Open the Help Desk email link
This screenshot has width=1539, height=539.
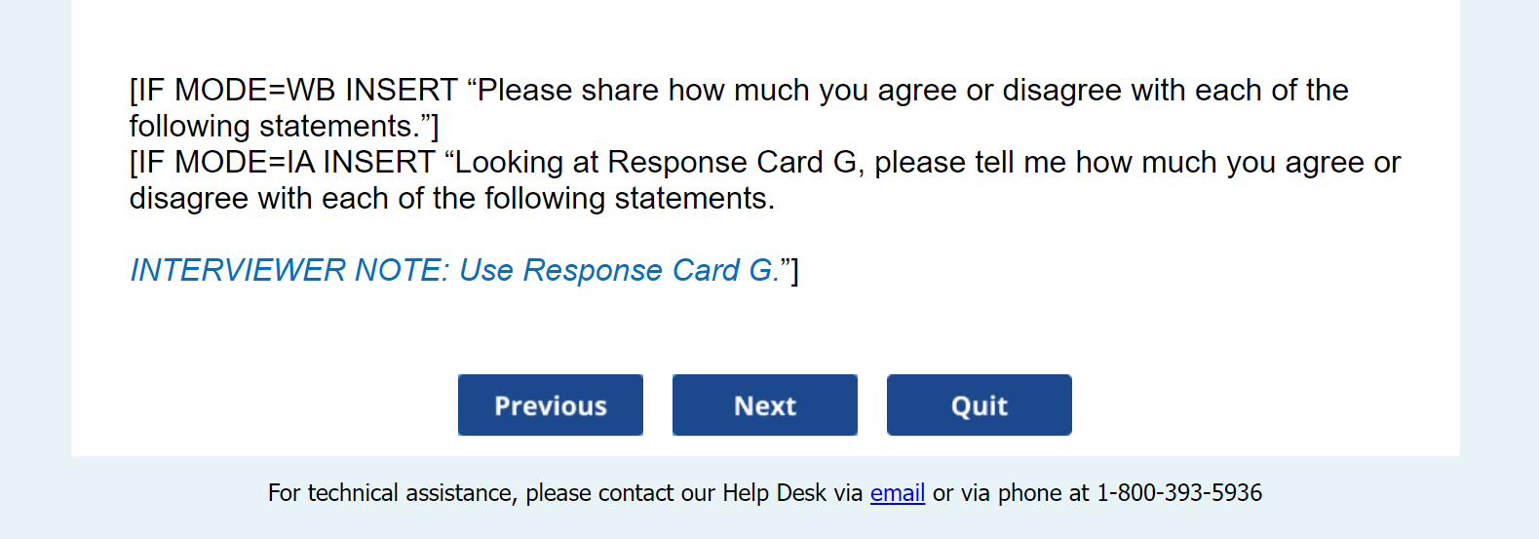point(897,493)
